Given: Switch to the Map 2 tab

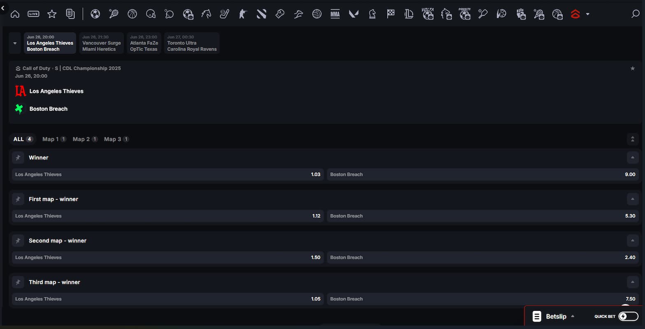Looking at the screenshot, I should click(85, 139).
